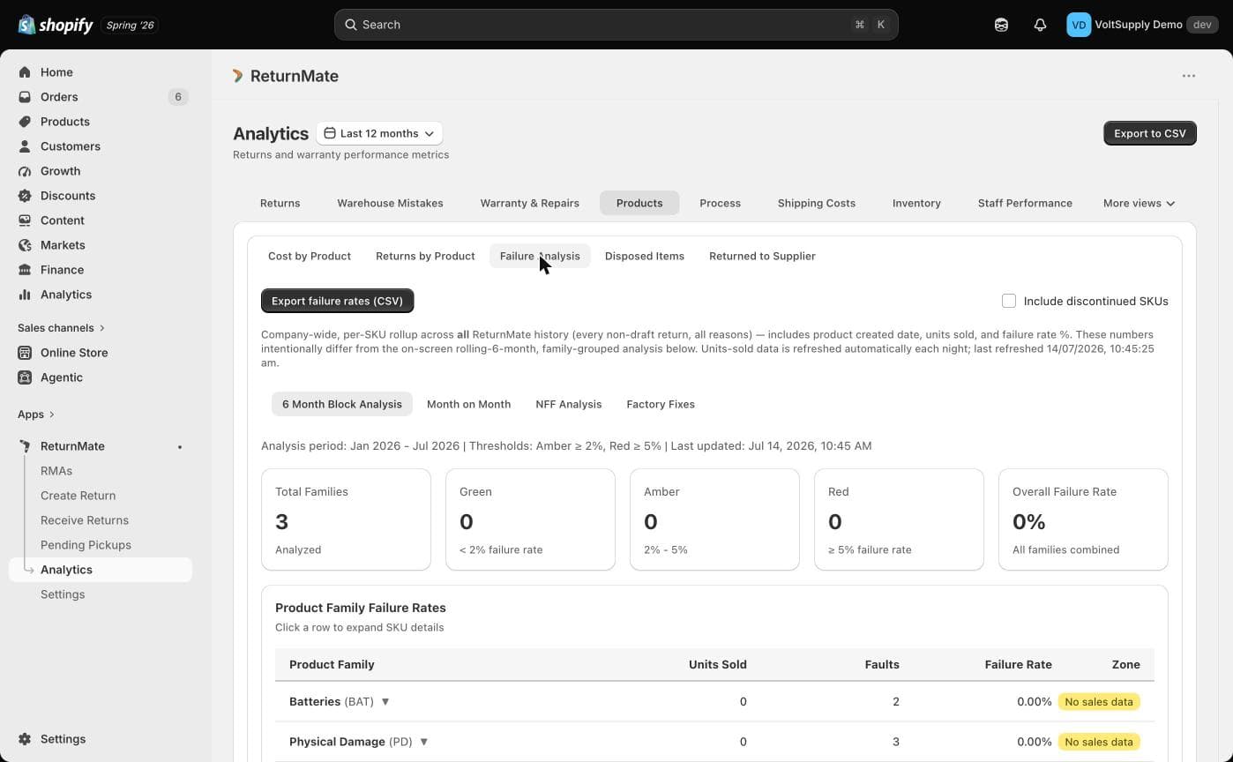The image size is (1233, 762).
Task: Switch to the Shipping Costs tab
Action: click(x=817, y=203)
